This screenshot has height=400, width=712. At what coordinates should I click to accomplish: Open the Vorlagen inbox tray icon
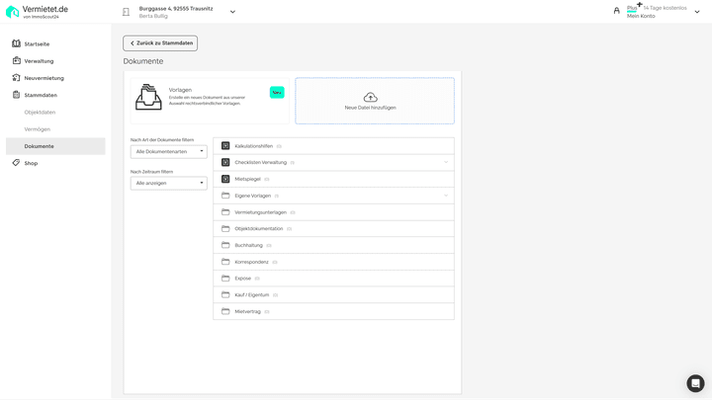149,97
